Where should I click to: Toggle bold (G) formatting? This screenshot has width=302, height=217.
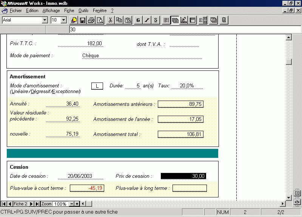[138, 20]
